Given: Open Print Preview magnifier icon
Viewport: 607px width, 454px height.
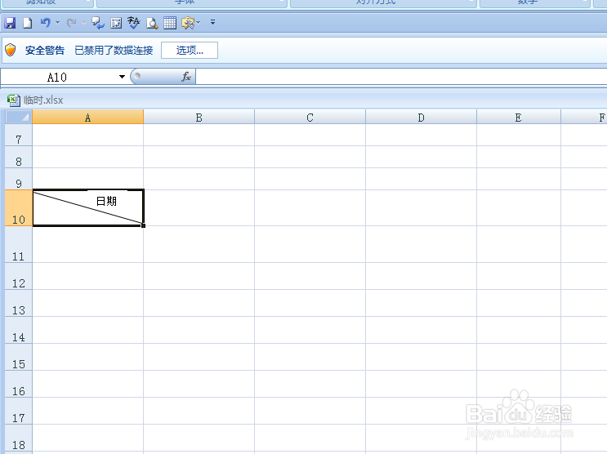Looking at the screenshot, I should coord(152,23).
